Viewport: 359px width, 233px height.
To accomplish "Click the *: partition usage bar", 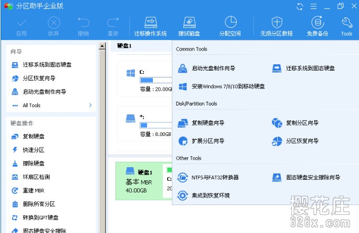I will (x=156, y=125).
